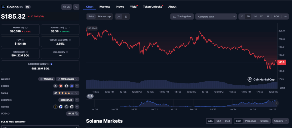Set chart range to 7D
This screenshot has height=128, width=292.
click(x=248, y=16)
